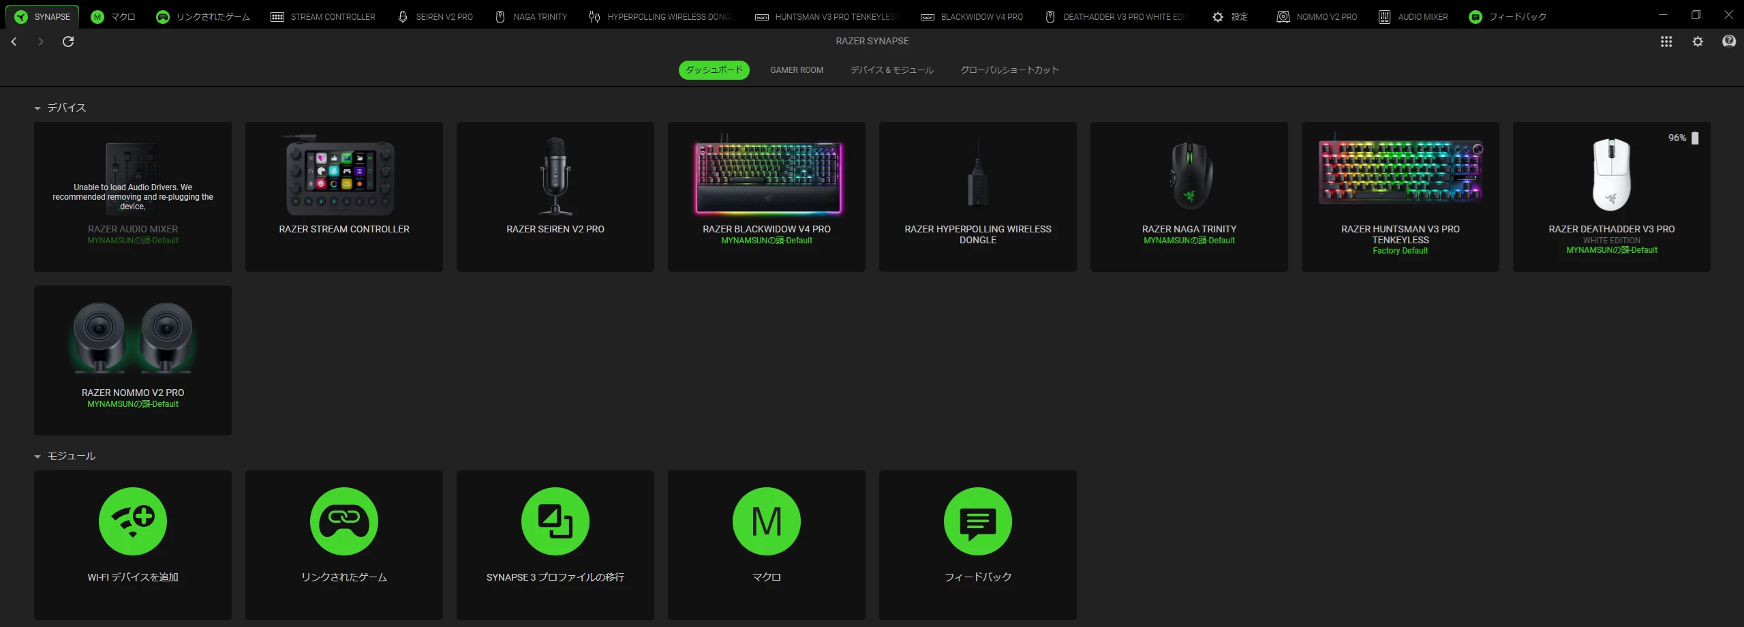Viewport: 1744px width, 627px height.
Task: Click the Naga Trinity mouse tab icon
Action: (x=500, y=17)
